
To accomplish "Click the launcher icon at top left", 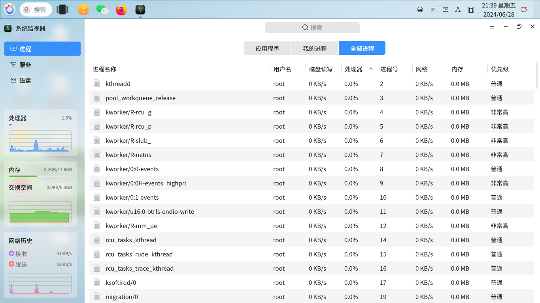I will [x=9, y=9].
